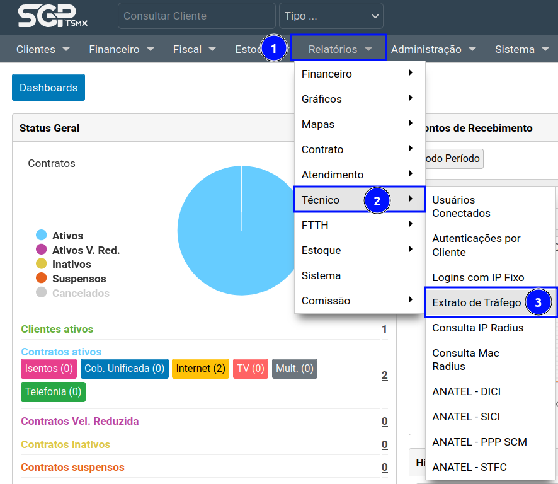This screenshot has height=484, width=558.
Task: Click the Isentos (0) pink badge
Action: pyautogui.click(x=48, y=368)
